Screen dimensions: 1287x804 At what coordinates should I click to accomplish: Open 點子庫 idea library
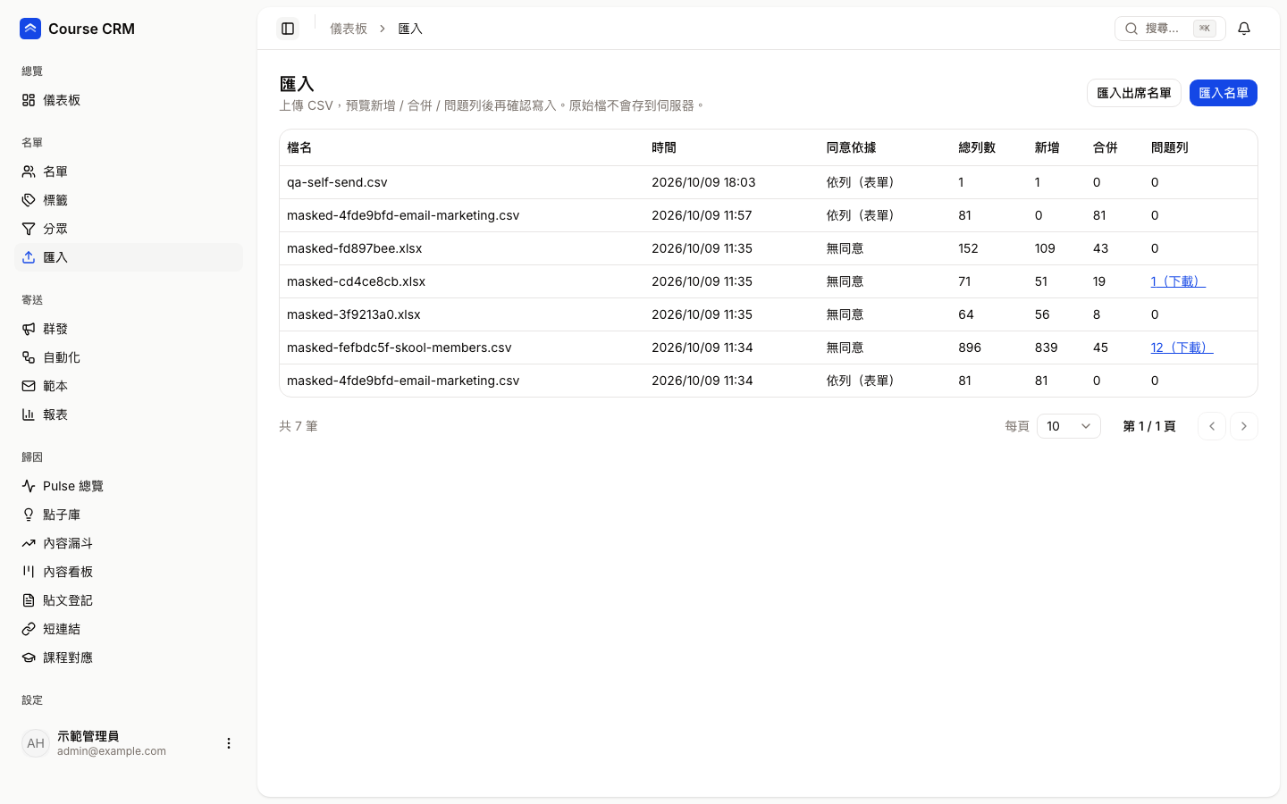click(x=129, y=515)
